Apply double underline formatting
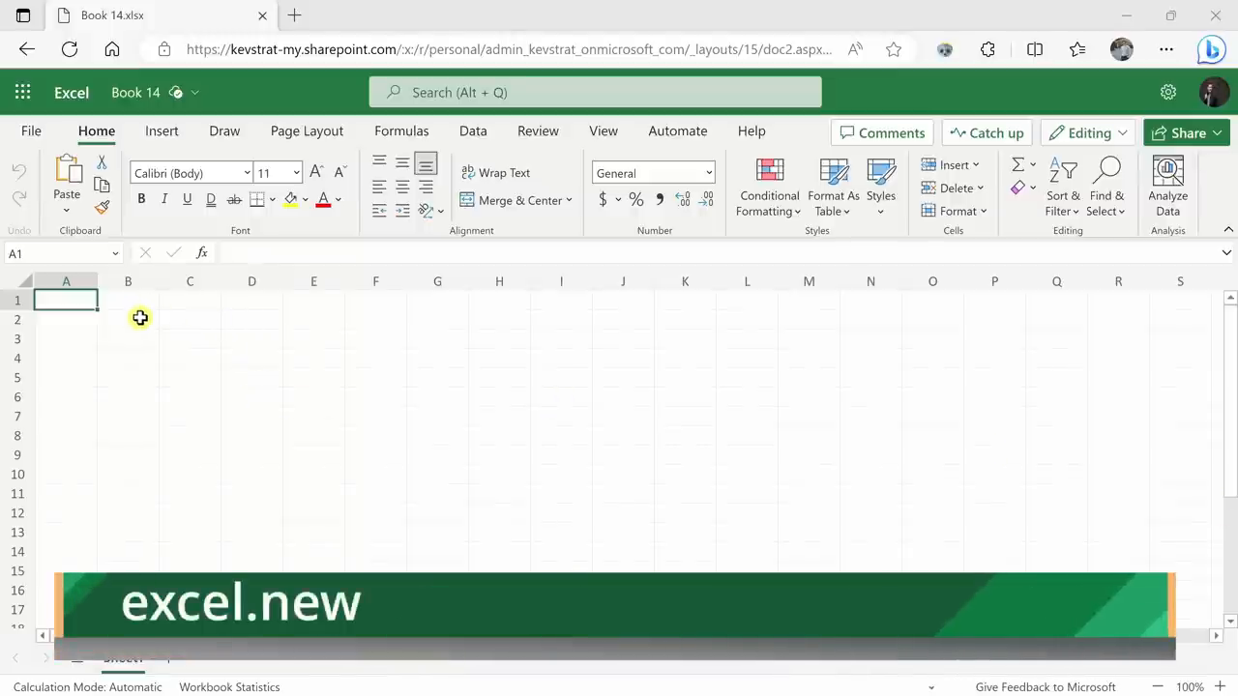The image size is (1238, 696). coord(211,199)
